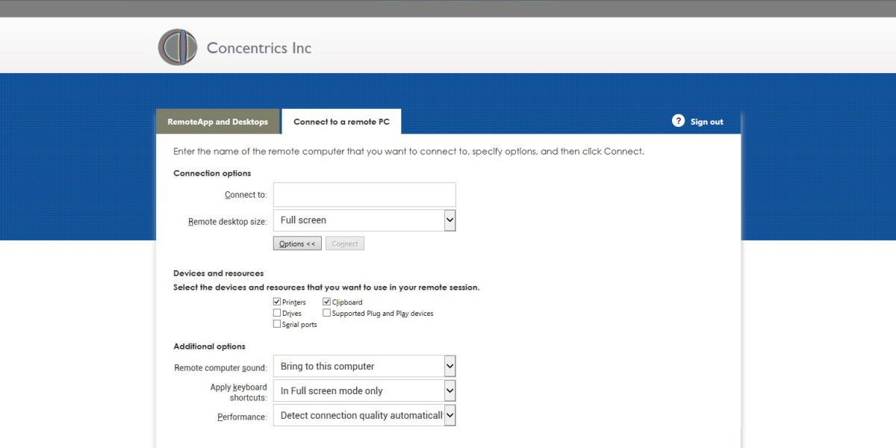Enable the Serial ports checkbox
The image size is (896, 448).
pos(277,323)
